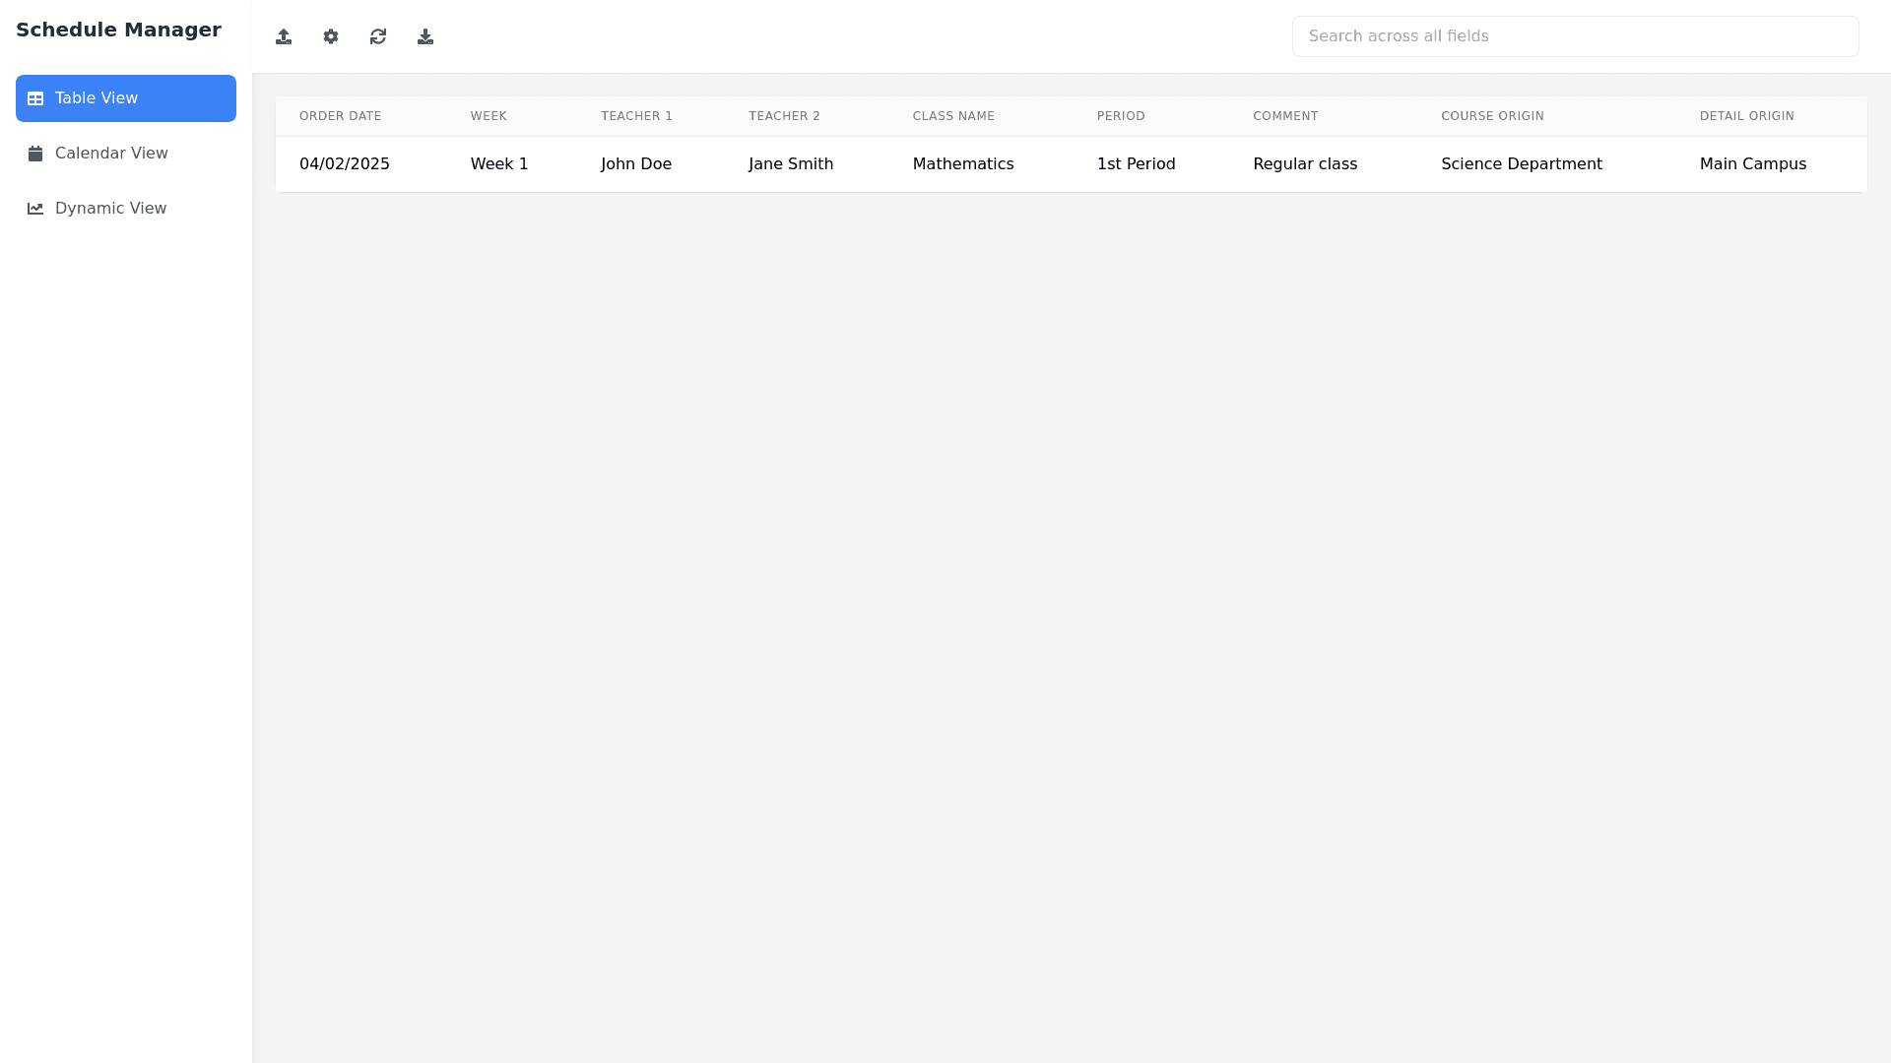Sort by Order Date column header

pos(340,116)
